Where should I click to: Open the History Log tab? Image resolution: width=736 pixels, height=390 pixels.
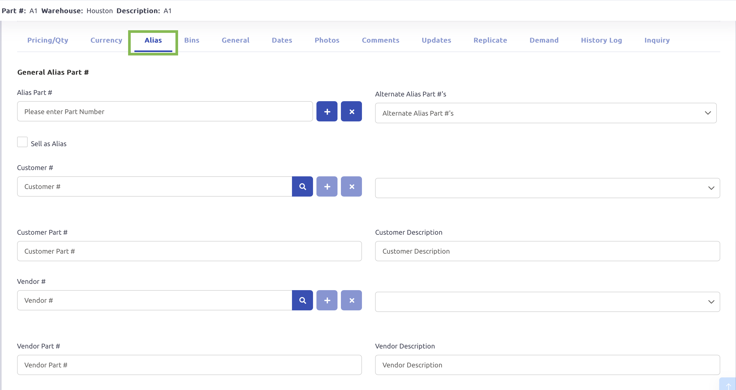[601, 40]
